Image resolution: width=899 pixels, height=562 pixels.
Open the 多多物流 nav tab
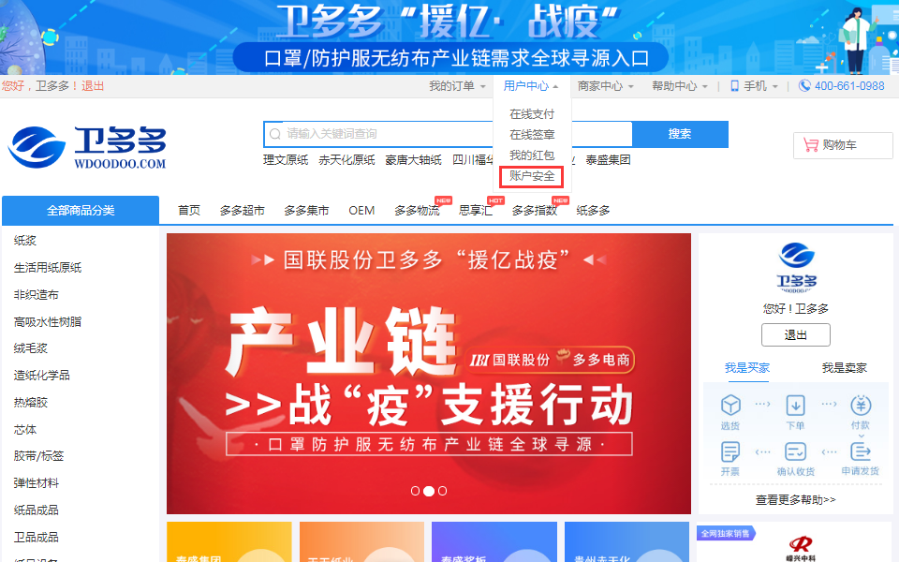tap(417, 211)
